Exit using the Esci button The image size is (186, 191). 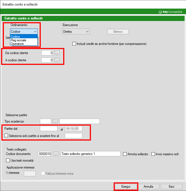point(171,187)
